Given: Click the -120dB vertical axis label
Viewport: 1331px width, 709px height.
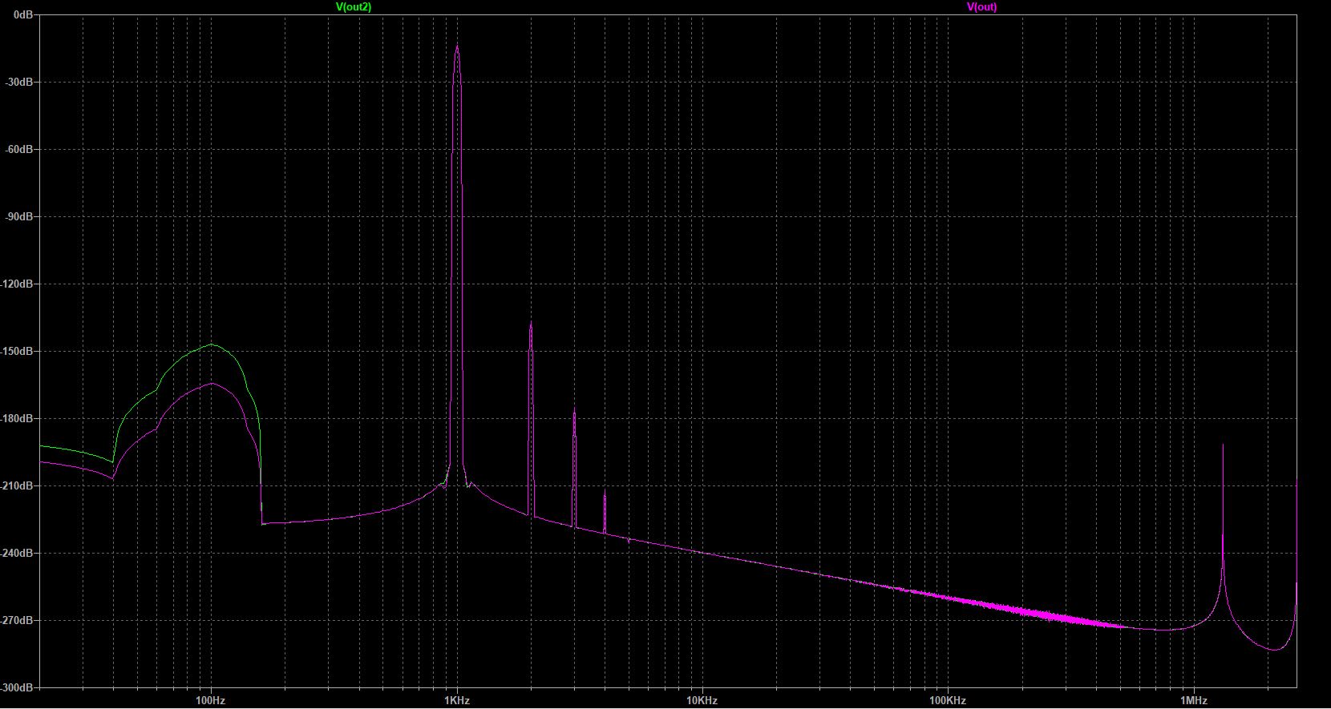Looking at the screenshot, I should [18, 284].
